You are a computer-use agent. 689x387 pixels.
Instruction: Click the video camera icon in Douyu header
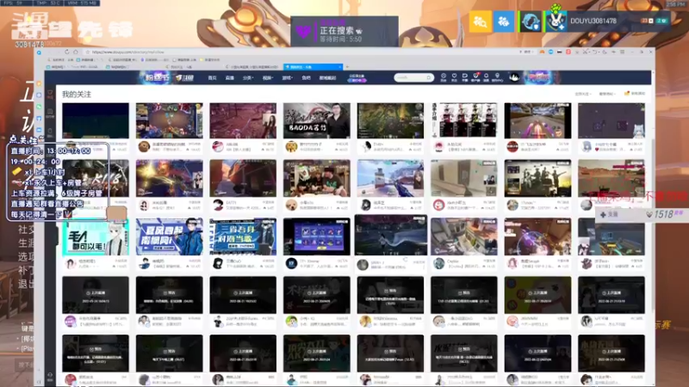point(465,77)
